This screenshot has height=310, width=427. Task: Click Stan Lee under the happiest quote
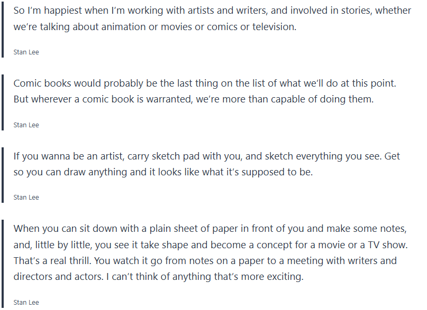click(x=26, y=52)
